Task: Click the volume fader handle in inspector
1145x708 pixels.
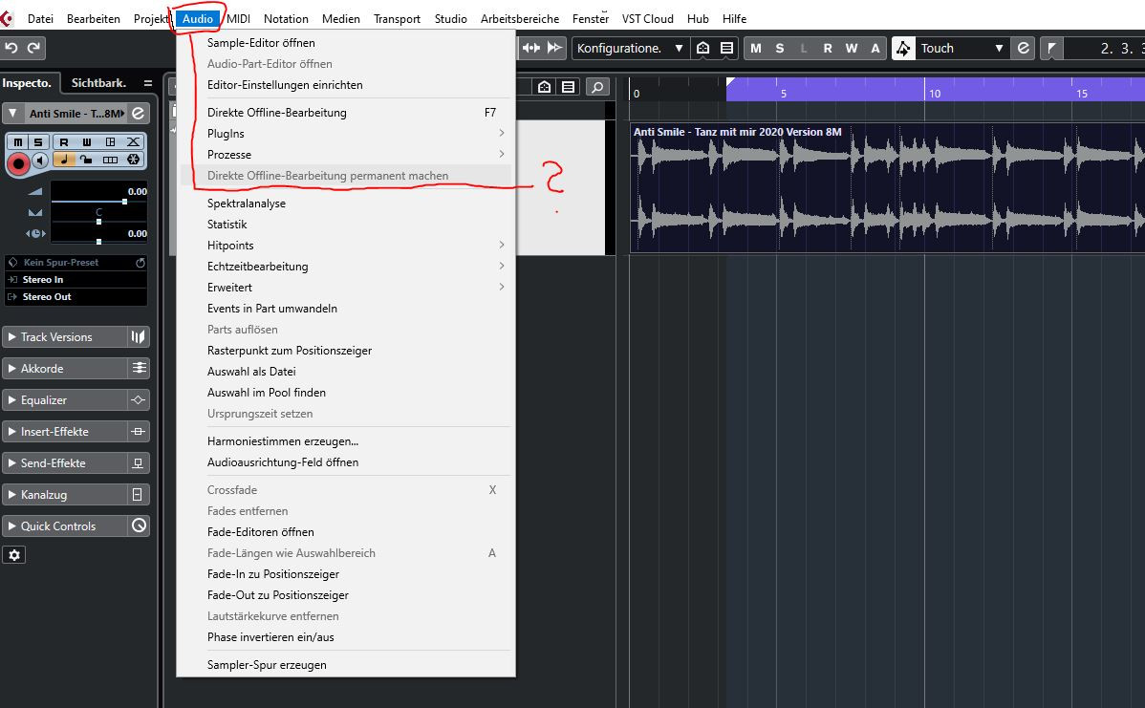Action: 125,201
